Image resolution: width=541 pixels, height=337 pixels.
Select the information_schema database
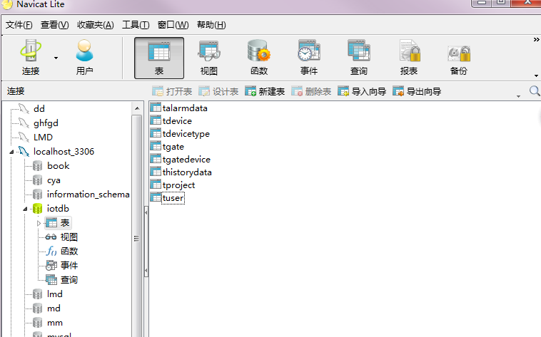(x=88, y=195)
